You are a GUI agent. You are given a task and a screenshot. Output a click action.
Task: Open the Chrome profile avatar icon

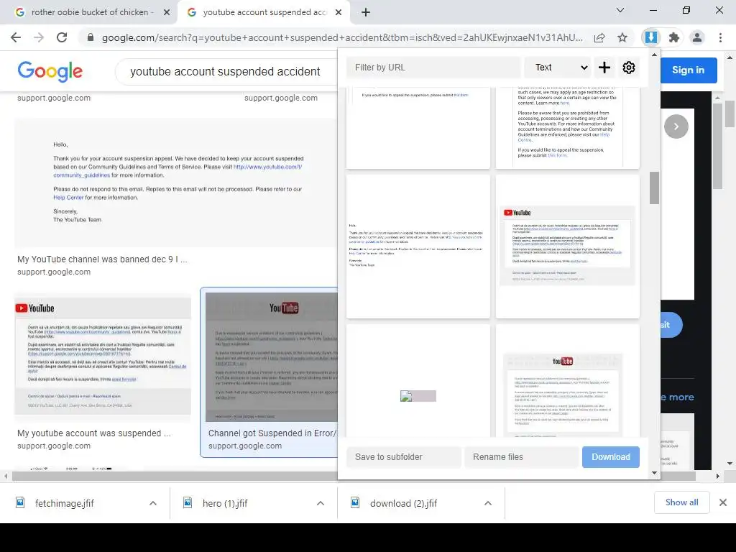click(697, 37)
